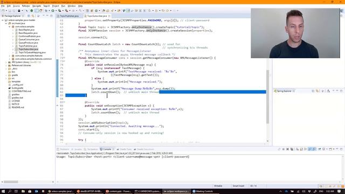Image resolution: width=345 pixels, height=194 pixels.
Task: Open Run button dropdown arrow
Action: coord(56,11)
